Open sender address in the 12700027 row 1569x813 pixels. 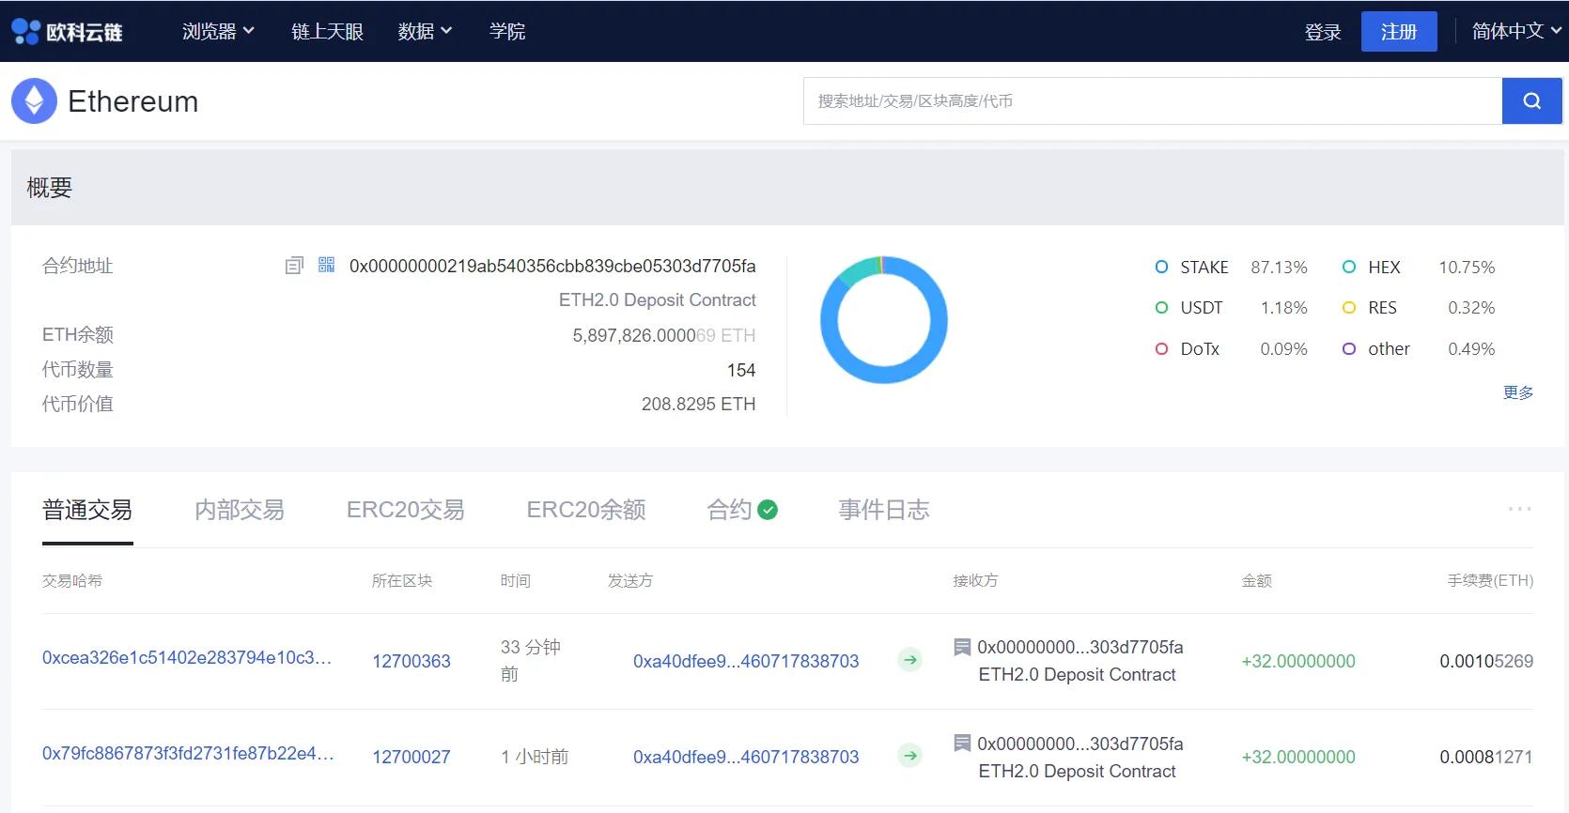pos(746,757)
